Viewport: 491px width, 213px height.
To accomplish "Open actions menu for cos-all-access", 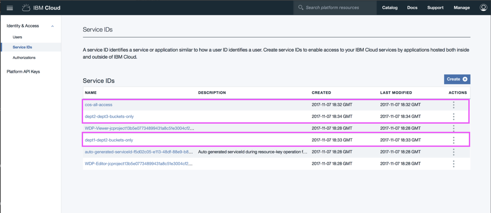I will pyautogui.click(x=454, y=105).
